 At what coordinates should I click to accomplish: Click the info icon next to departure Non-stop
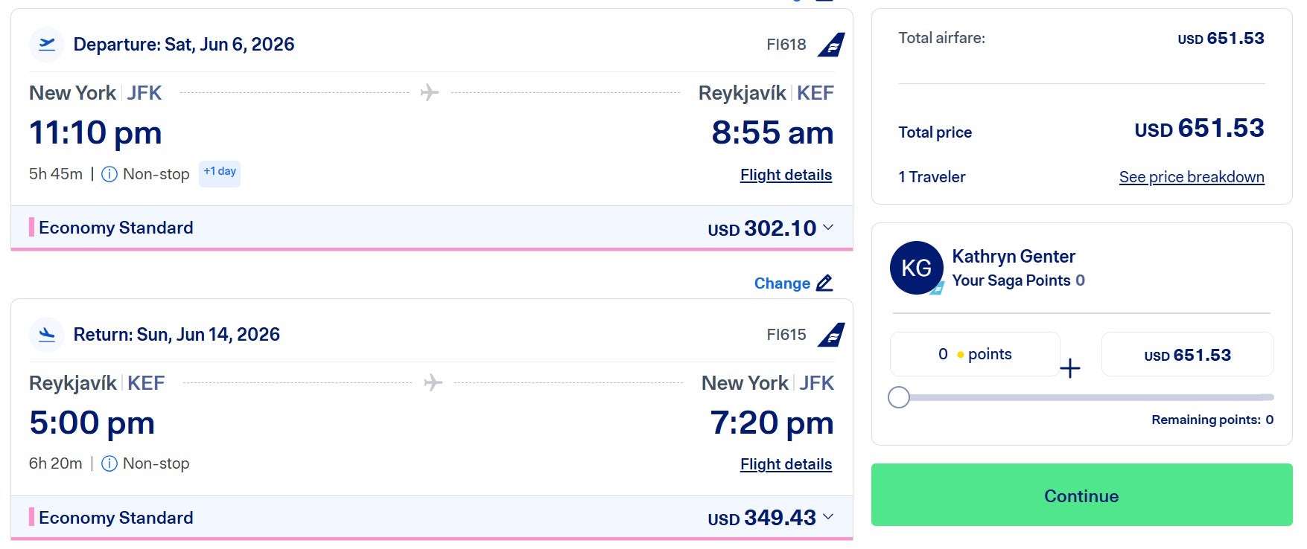[x=109, y=173]
